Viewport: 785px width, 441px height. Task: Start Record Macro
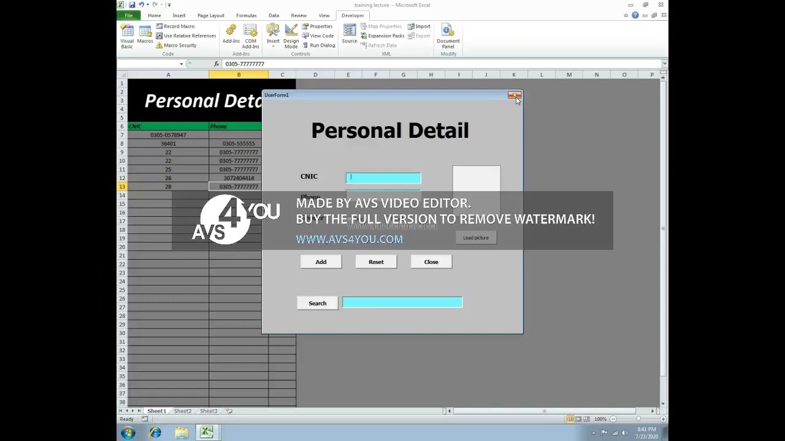175,26
